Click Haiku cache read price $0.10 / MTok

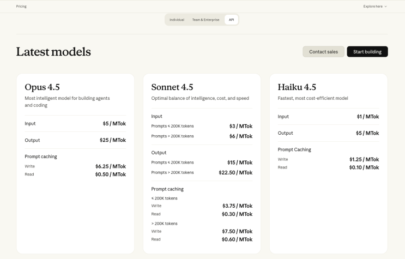364,167
